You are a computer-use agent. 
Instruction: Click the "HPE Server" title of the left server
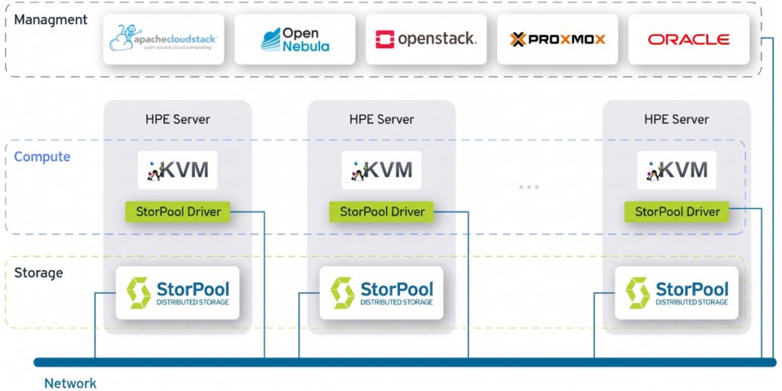(177, 120)
